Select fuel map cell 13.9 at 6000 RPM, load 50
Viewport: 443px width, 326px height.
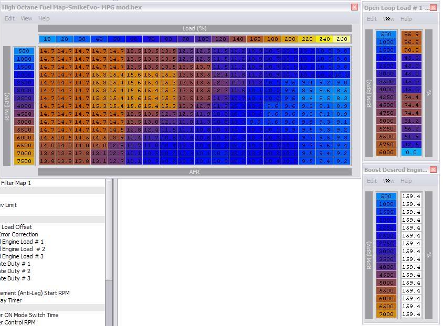[117, 137]
